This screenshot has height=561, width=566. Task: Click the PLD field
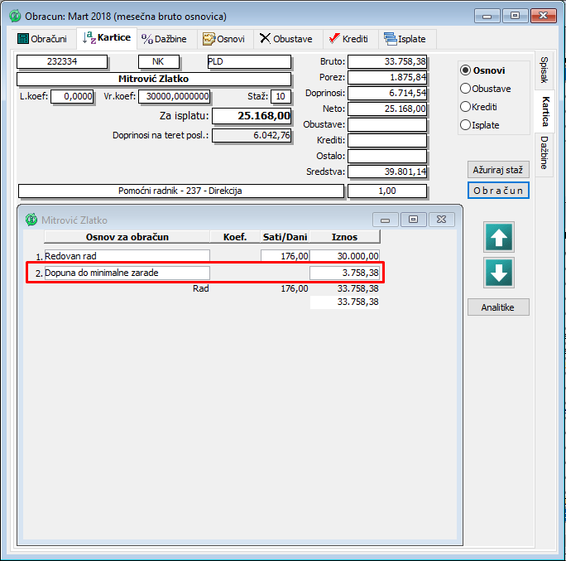pos(249,61)
